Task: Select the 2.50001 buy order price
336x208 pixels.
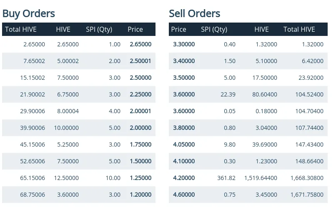Action: point(140,61)
